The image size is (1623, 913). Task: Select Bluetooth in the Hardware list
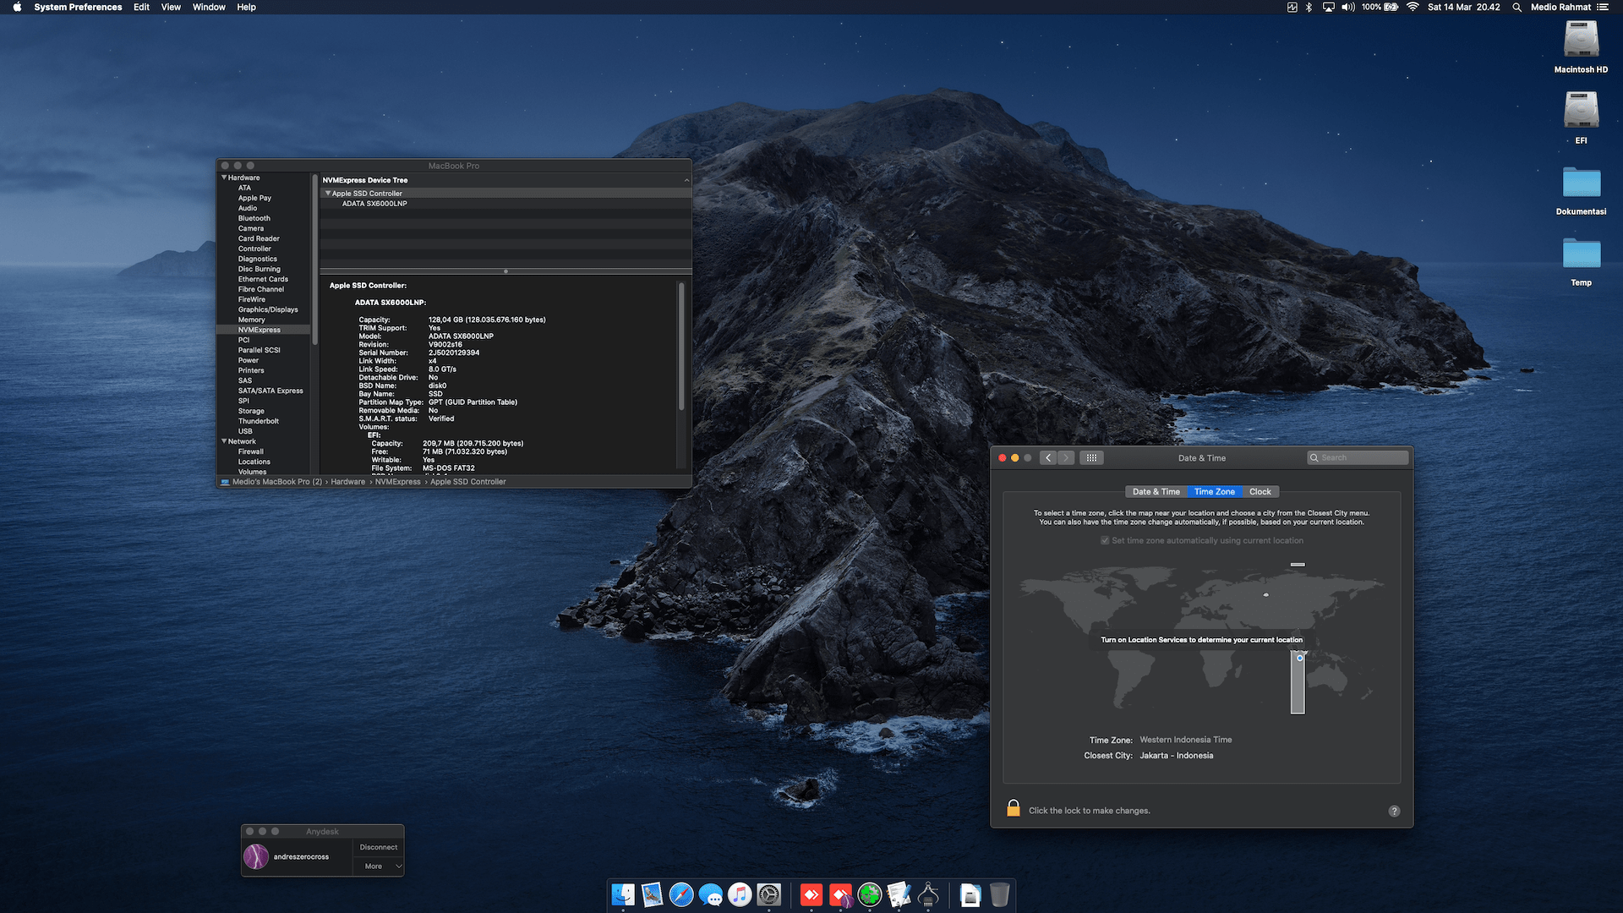[254, 218]
